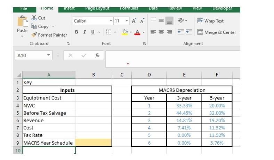The height and width of the screenshot is (160, 274).
Task: Toggle Underline formatting
Action: tap(93, 32)
